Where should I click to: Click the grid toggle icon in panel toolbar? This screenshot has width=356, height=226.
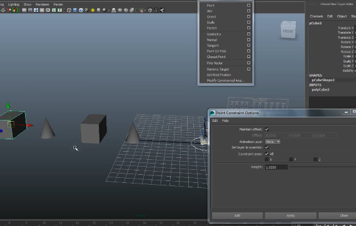coord(24,10)
